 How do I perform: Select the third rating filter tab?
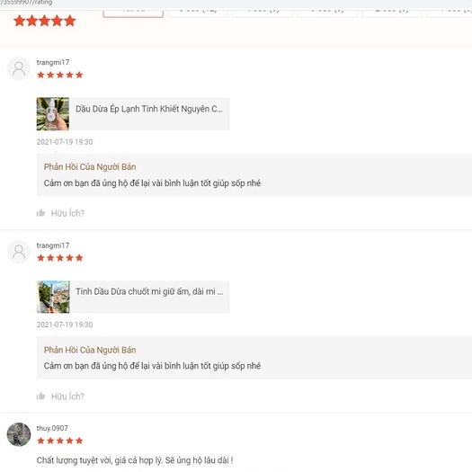(x=263, y=13)
